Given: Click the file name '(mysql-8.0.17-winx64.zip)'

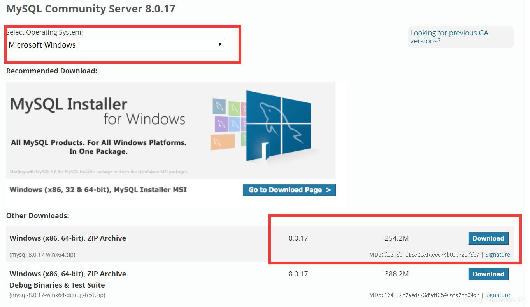Looking at the screenshot, I should coord(42,255).
